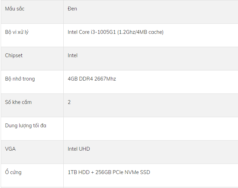
Task: Click the "Màu sắc" label cell
Action: [x=15, y=9]
